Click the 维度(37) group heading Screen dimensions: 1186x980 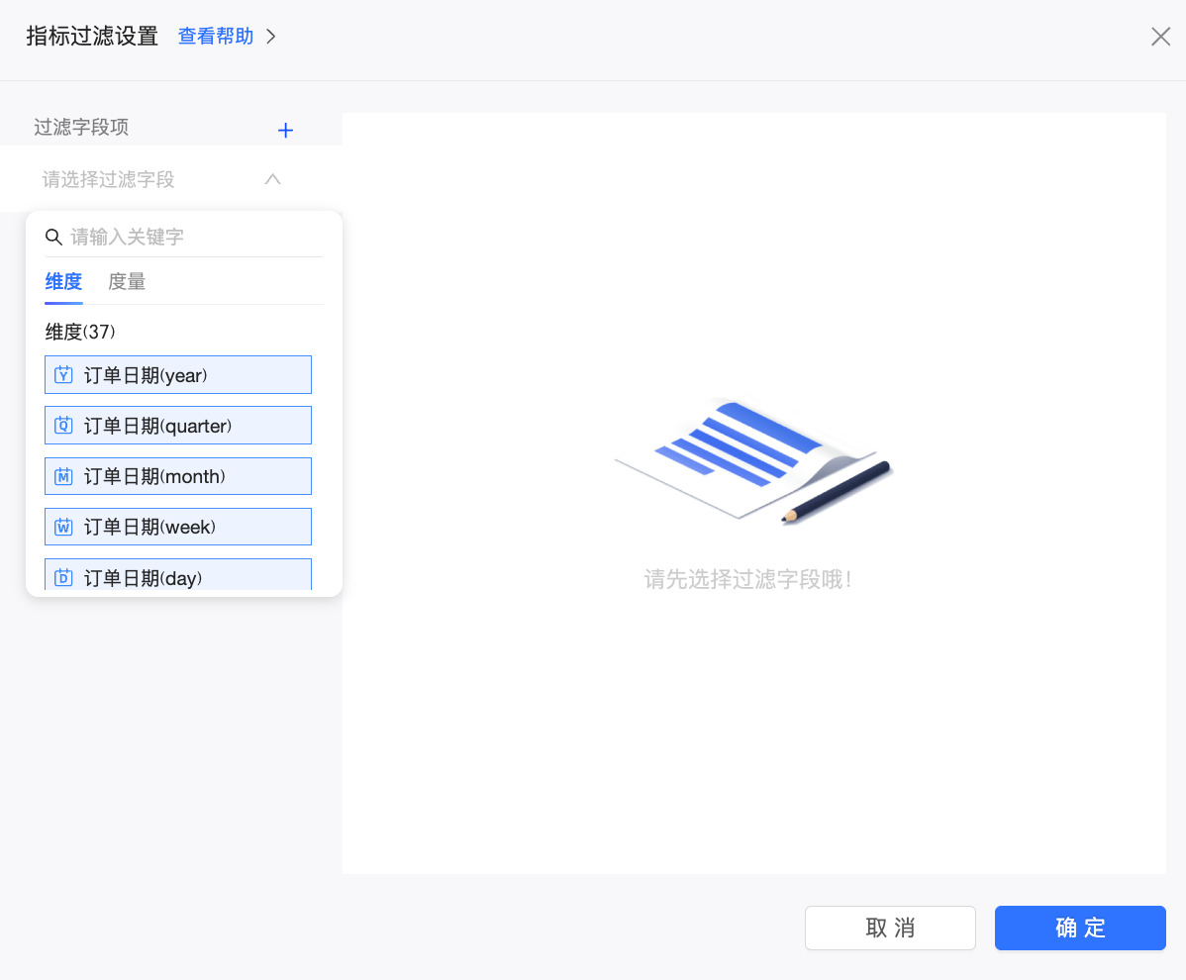[80, 332]
